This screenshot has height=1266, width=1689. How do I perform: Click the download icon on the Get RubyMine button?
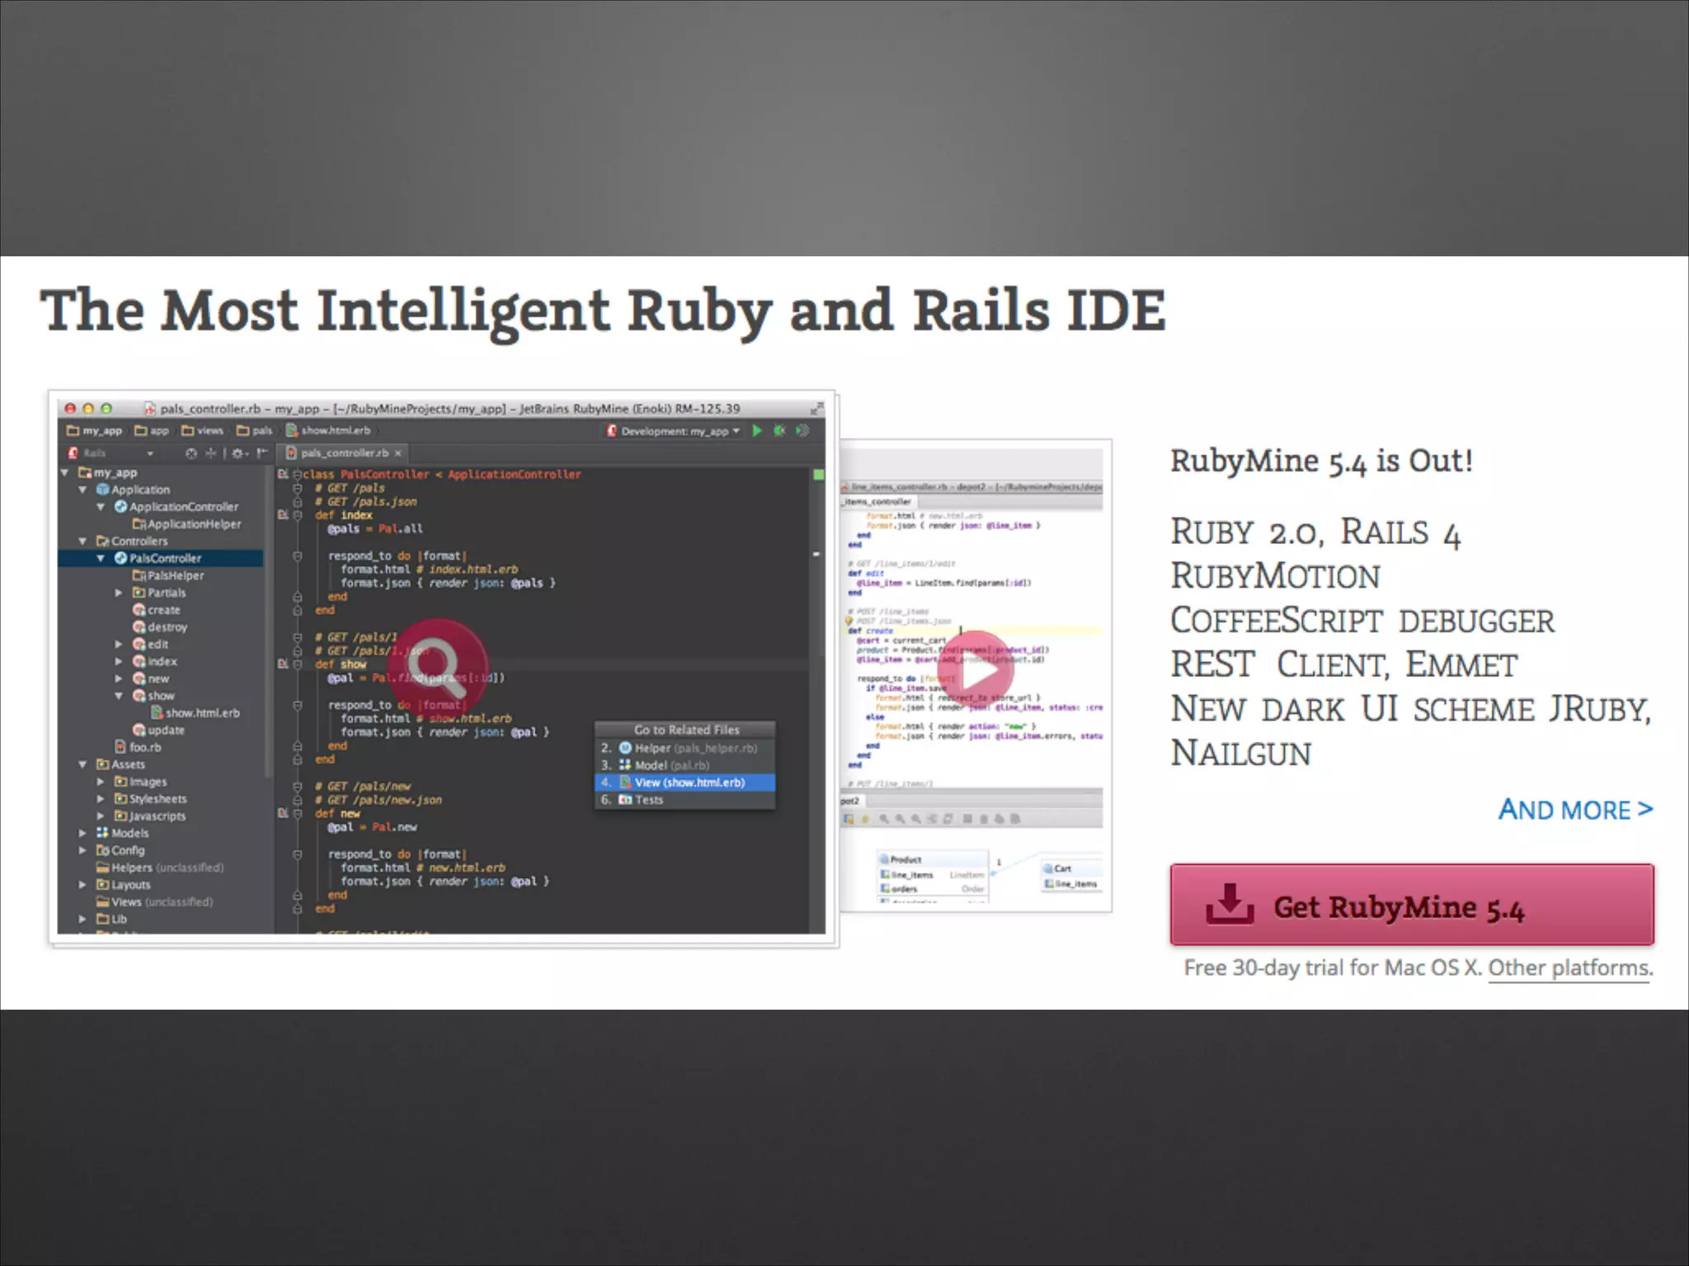tap(1230, 905)
